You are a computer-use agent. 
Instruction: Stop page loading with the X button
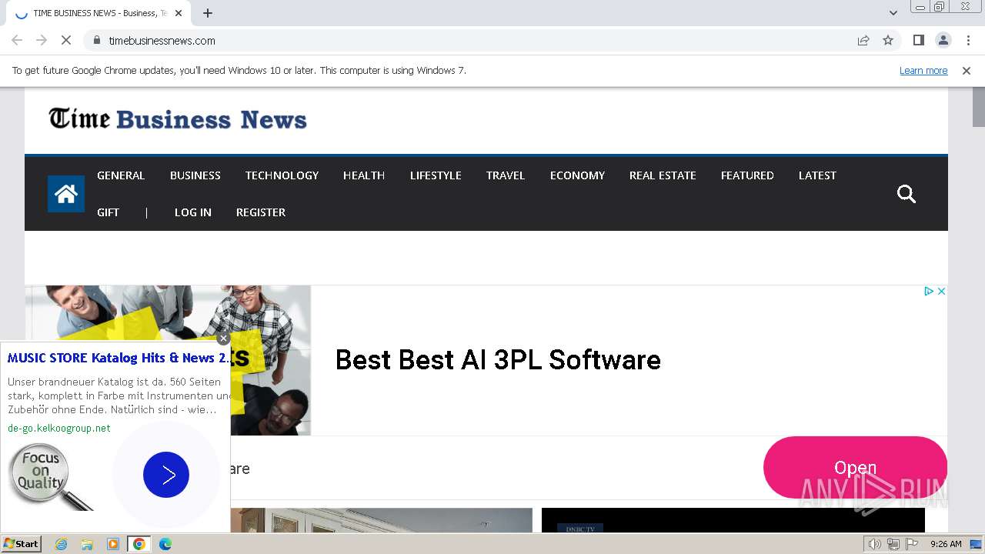point(66,40)
